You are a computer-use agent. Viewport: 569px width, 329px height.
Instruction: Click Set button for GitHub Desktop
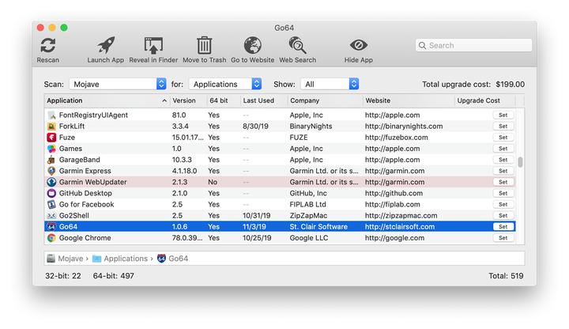click(503, 193)
